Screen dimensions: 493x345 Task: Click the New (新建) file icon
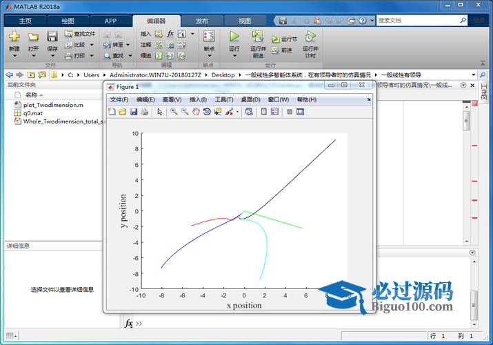click(x=14, y=37)
